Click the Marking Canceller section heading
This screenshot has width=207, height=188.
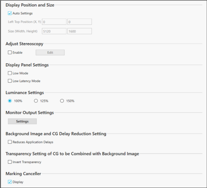[x=23, y=174]
